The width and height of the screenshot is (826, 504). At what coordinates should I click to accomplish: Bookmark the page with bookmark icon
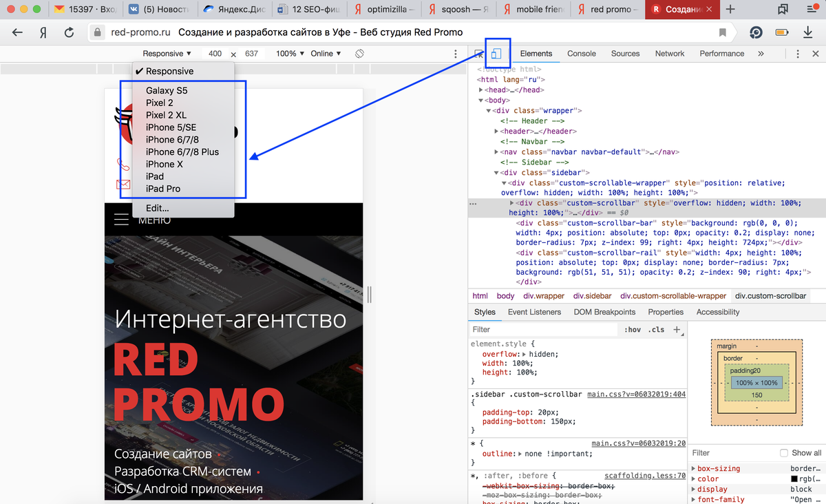pos(722,32)
